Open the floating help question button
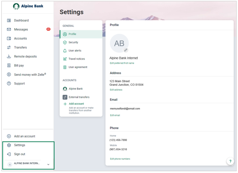This screenshot has height=173, width=238. (x=230, y=161)
